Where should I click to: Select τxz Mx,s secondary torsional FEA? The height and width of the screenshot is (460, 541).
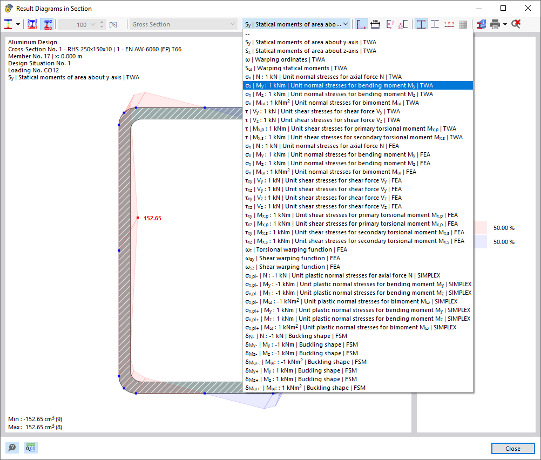(x=358, y=240)
